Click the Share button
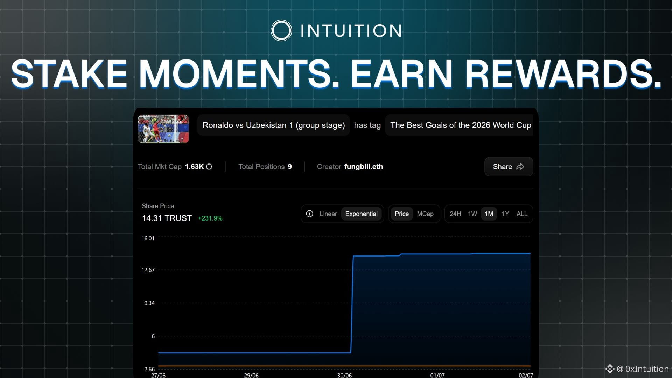The image size is (672, 378). [509, 167]
